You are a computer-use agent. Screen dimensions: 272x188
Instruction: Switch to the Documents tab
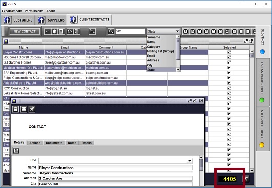point(54,143)
